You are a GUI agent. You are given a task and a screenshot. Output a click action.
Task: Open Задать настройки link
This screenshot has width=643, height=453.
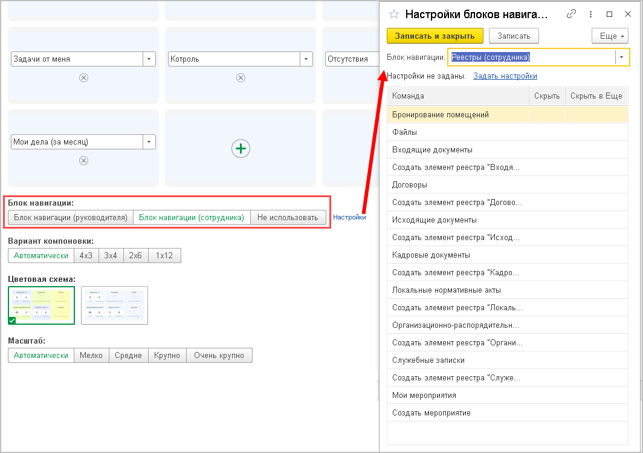click(505, 76)
